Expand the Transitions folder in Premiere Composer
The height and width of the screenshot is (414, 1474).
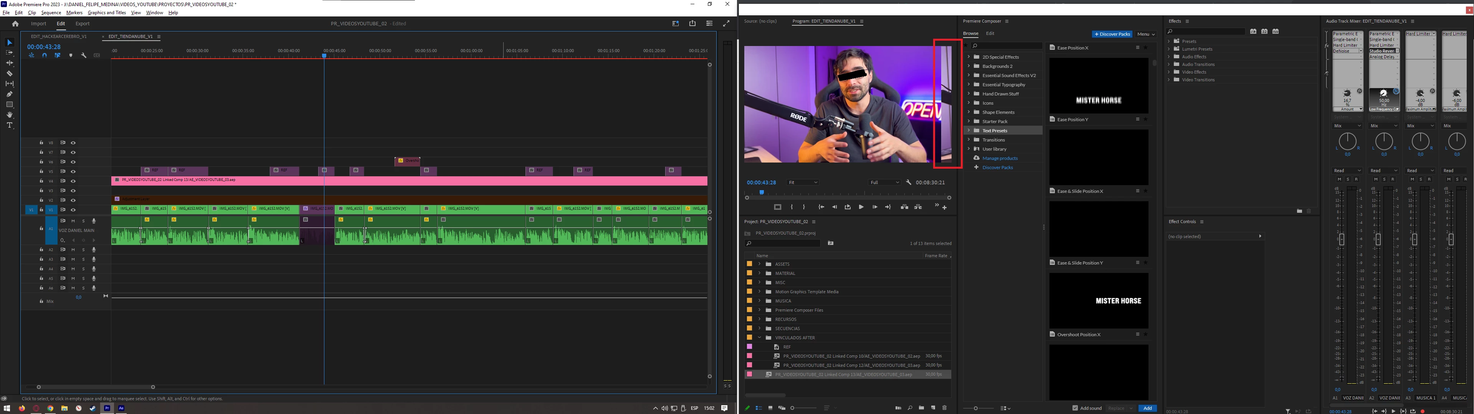(969, 140)
